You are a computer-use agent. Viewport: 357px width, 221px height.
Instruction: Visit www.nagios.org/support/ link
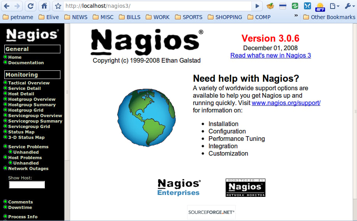pyautogui.click(x=286, y=103)
